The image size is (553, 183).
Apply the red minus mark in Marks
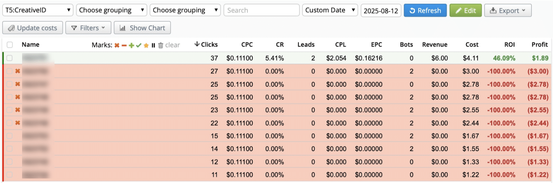[124, 45]
